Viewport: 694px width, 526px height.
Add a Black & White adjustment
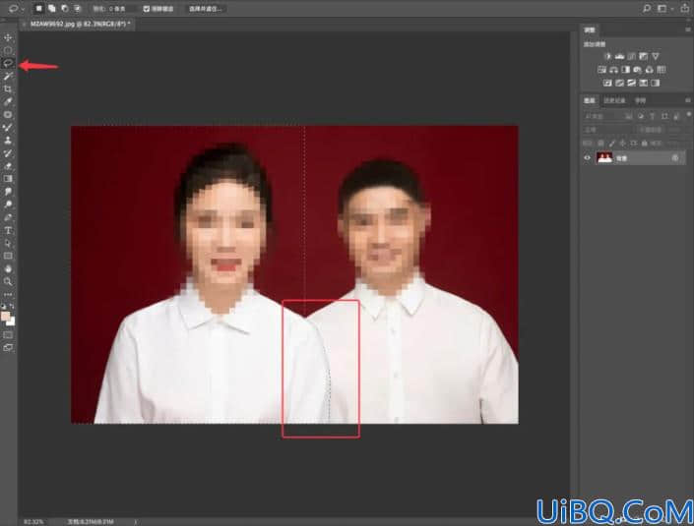(625, 70)
